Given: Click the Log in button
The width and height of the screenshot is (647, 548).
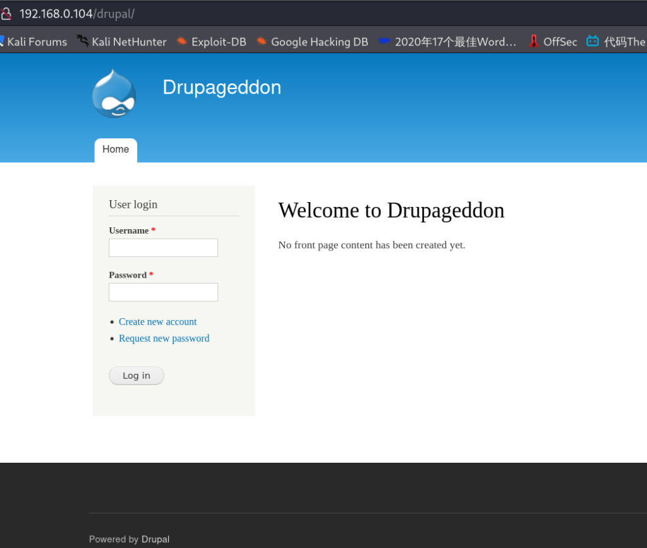Looking at the screenshot, I should click(x=136, y=376).
